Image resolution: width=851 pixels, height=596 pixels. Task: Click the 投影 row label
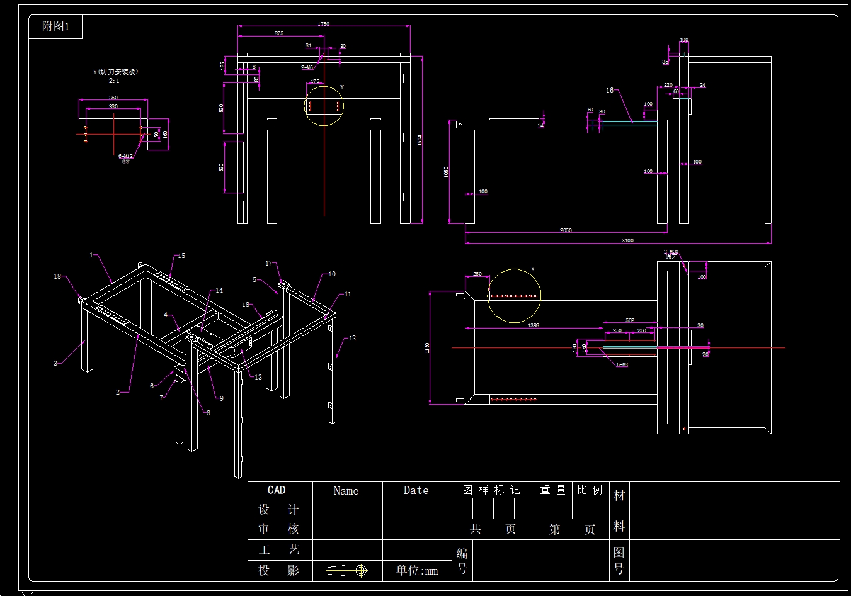[x=279, y=570]
